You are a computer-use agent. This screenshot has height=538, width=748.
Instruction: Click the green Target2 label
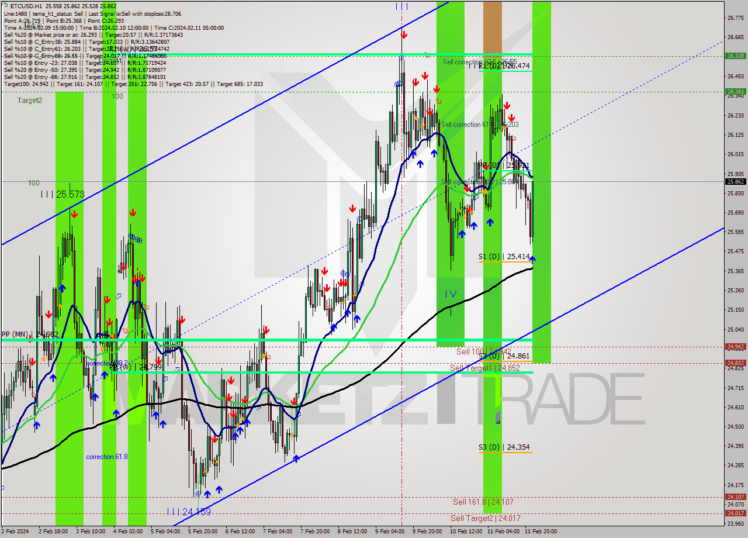click(30, 100)
